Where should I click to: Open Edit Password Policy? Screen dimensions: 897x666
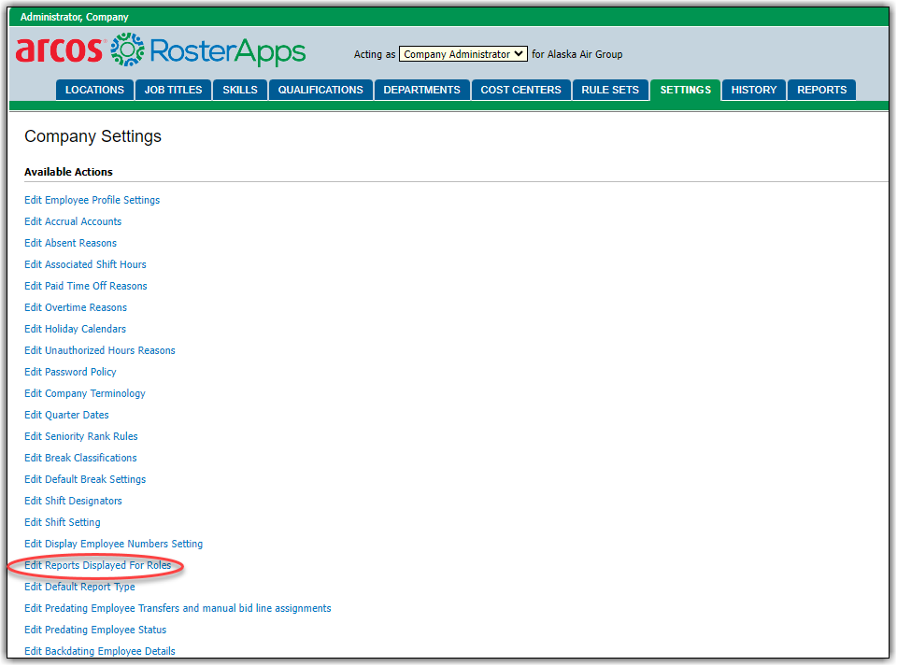(70, 372)
